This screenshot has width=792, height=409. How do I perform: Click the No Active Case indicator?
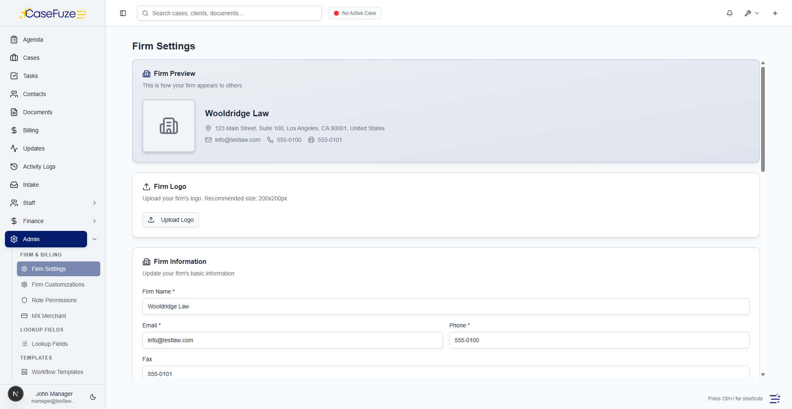point(355,13)
